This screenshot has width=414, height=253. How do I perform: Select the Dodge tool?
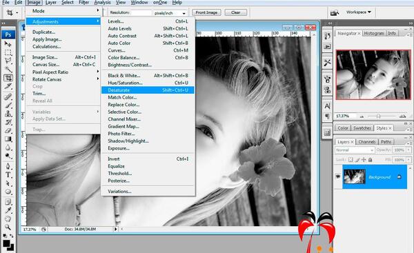8,156
